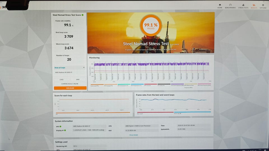Toggle GPU Clock Frequency pink legend
This screenshot has width=269, height=151.
204,85
